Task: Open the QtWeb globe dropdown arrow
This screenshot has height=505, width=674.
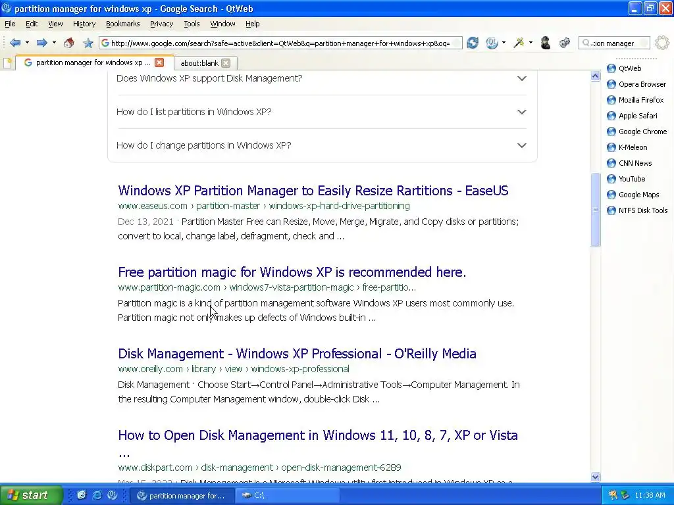Action: [x=504, y=43]
